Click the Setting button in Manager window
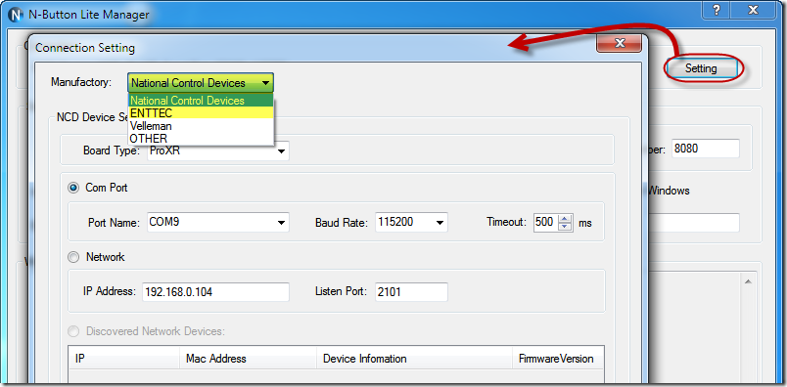Screen dimensions: 787x387 701,68
